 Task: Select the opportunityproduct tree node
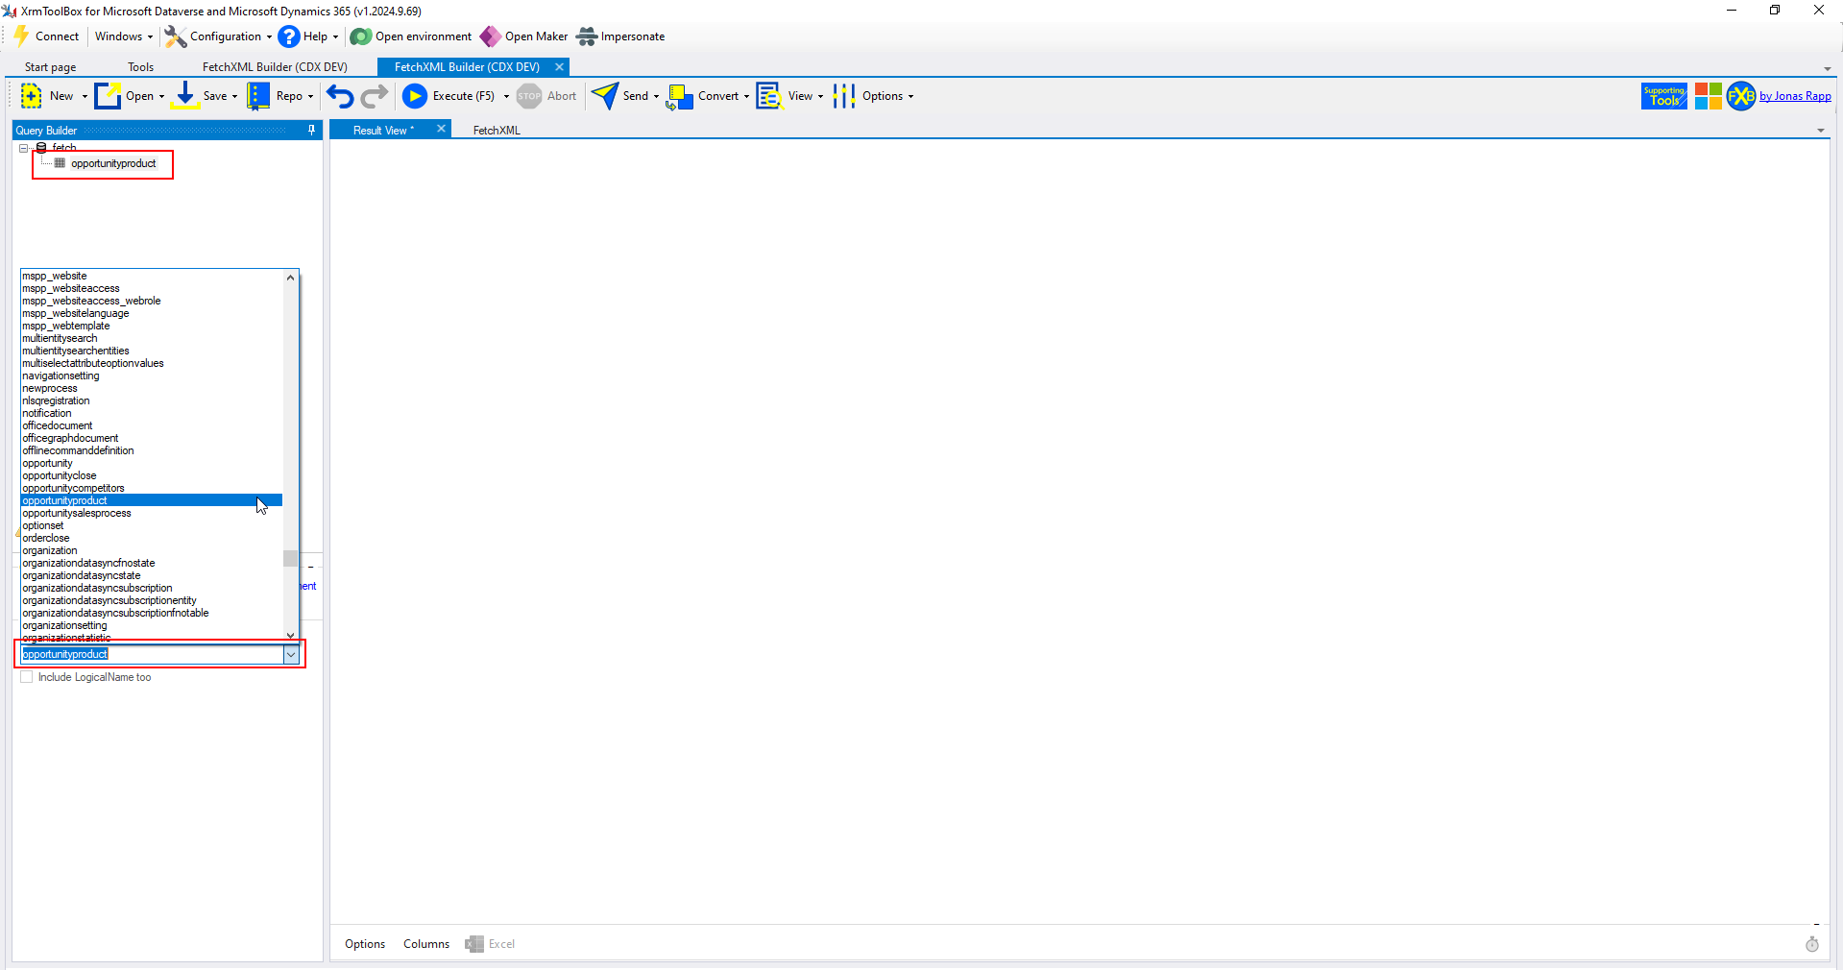coord(113,163)
